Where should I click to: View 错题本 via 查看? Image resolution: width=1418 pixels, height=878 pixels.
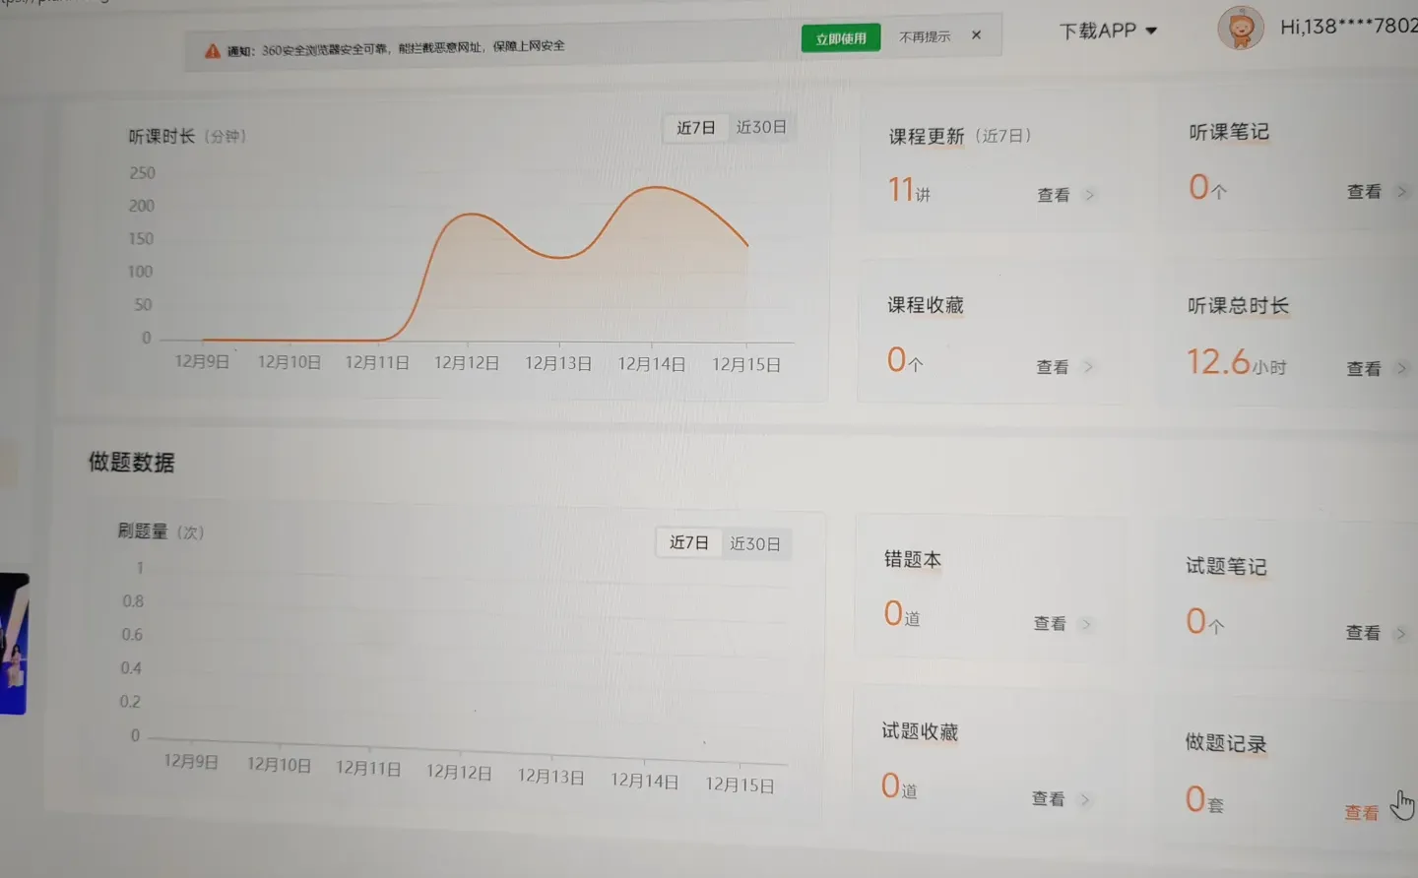1049,624
